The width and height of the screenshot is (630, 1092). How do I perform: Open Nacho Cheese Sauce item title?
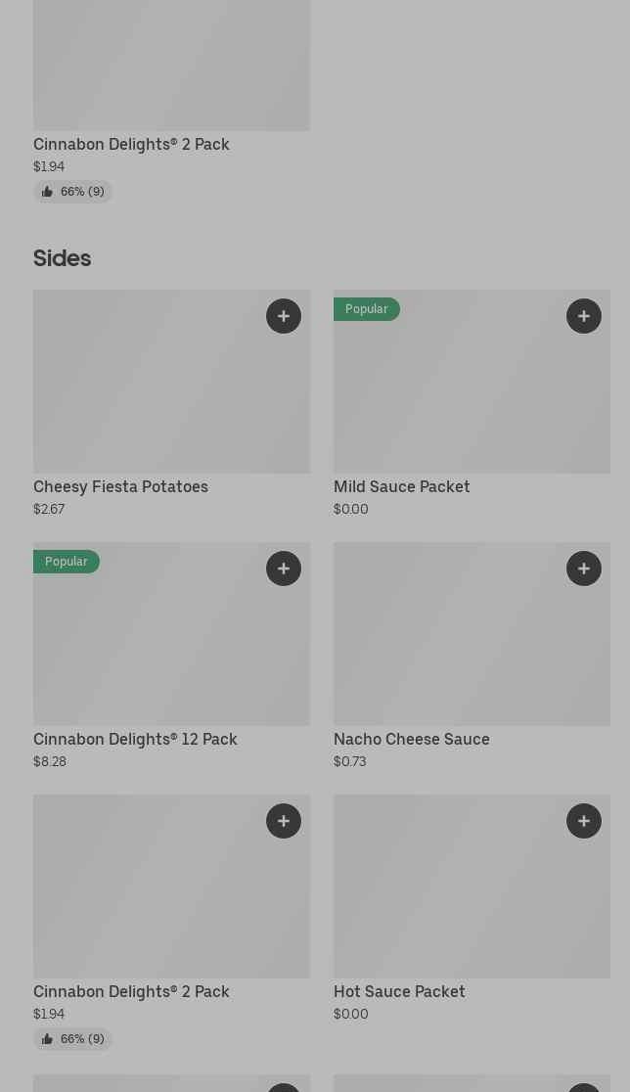point(412,739)
